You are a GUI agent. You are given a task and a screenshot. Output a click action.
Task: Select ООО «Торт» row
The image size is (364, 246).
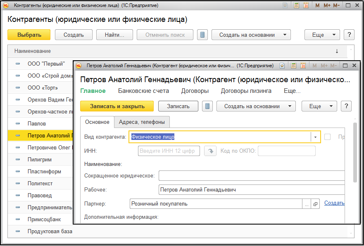pos(40,88)
